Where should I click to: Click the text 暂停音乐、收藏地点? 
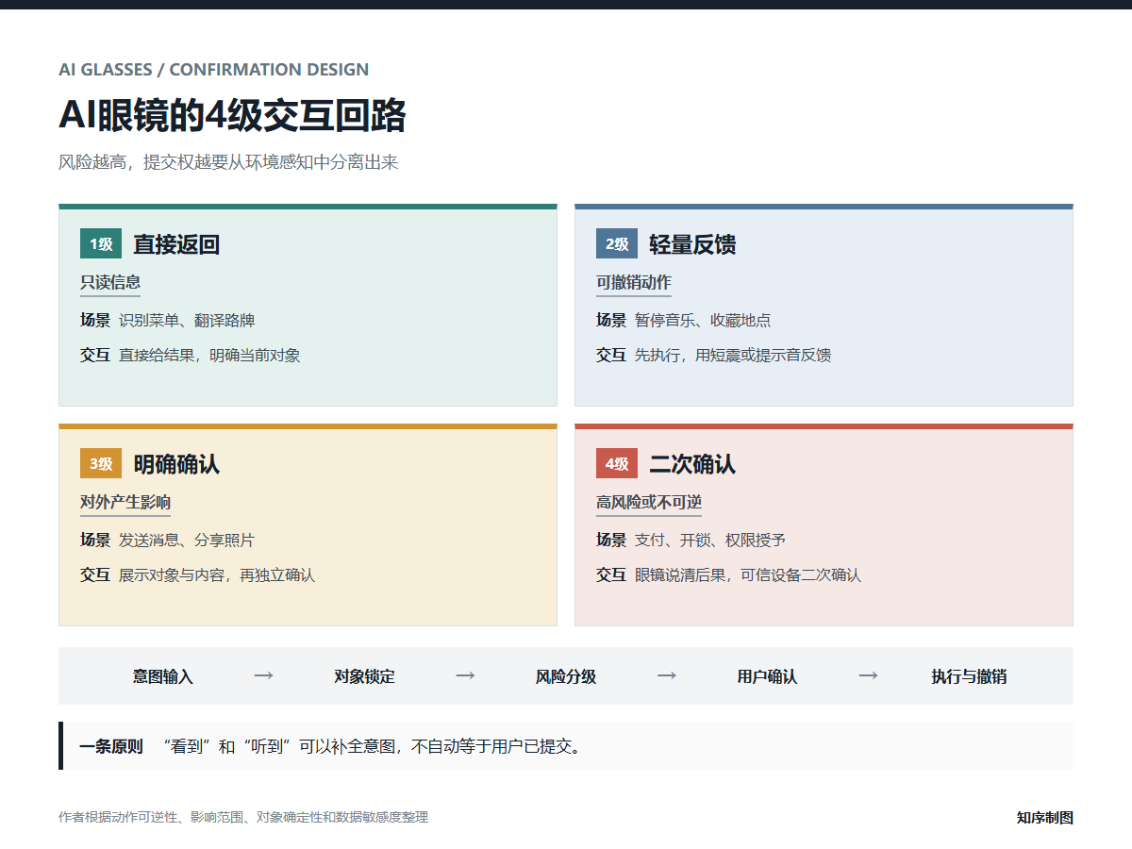click(703, 320)
